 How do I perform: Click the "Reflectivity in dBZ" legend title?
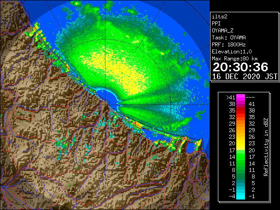pyautogui.click(x=266, y=147)
